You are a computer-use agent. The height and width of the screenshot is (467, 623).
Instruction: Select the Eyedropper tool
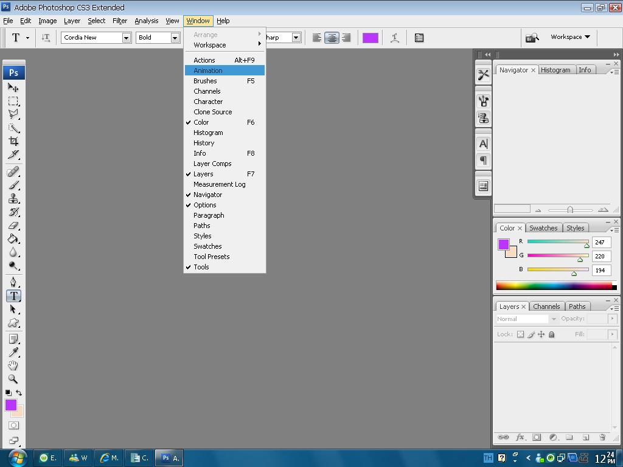(x=13, y=352)
